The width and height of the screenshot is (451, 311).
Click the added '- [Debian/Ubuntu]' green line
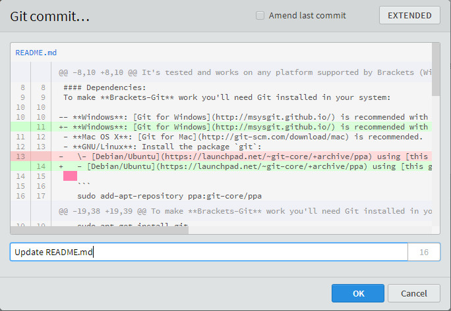pyautogui.click(x=221, y=166)
